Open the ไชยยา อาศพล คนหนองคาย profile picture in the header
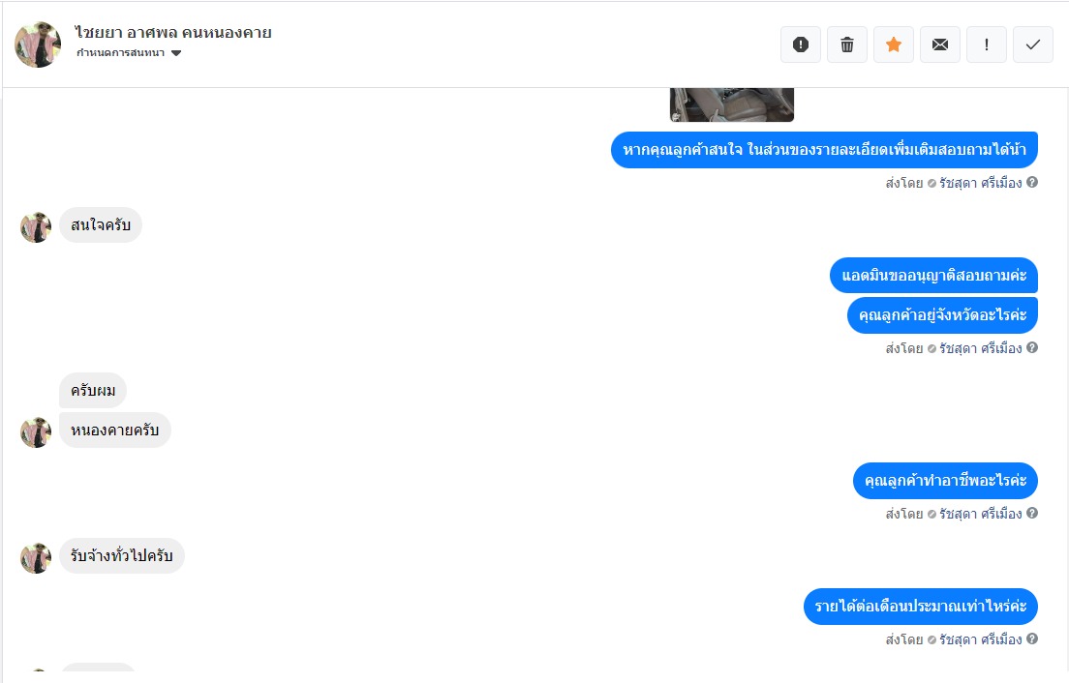 (38, 45)
